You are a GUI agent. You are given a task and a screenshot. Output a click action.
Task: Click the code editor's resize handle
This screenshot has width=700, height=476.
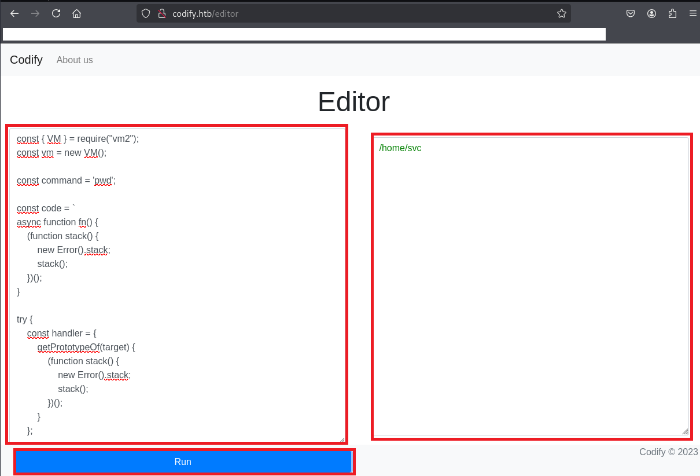click(341, 439)
